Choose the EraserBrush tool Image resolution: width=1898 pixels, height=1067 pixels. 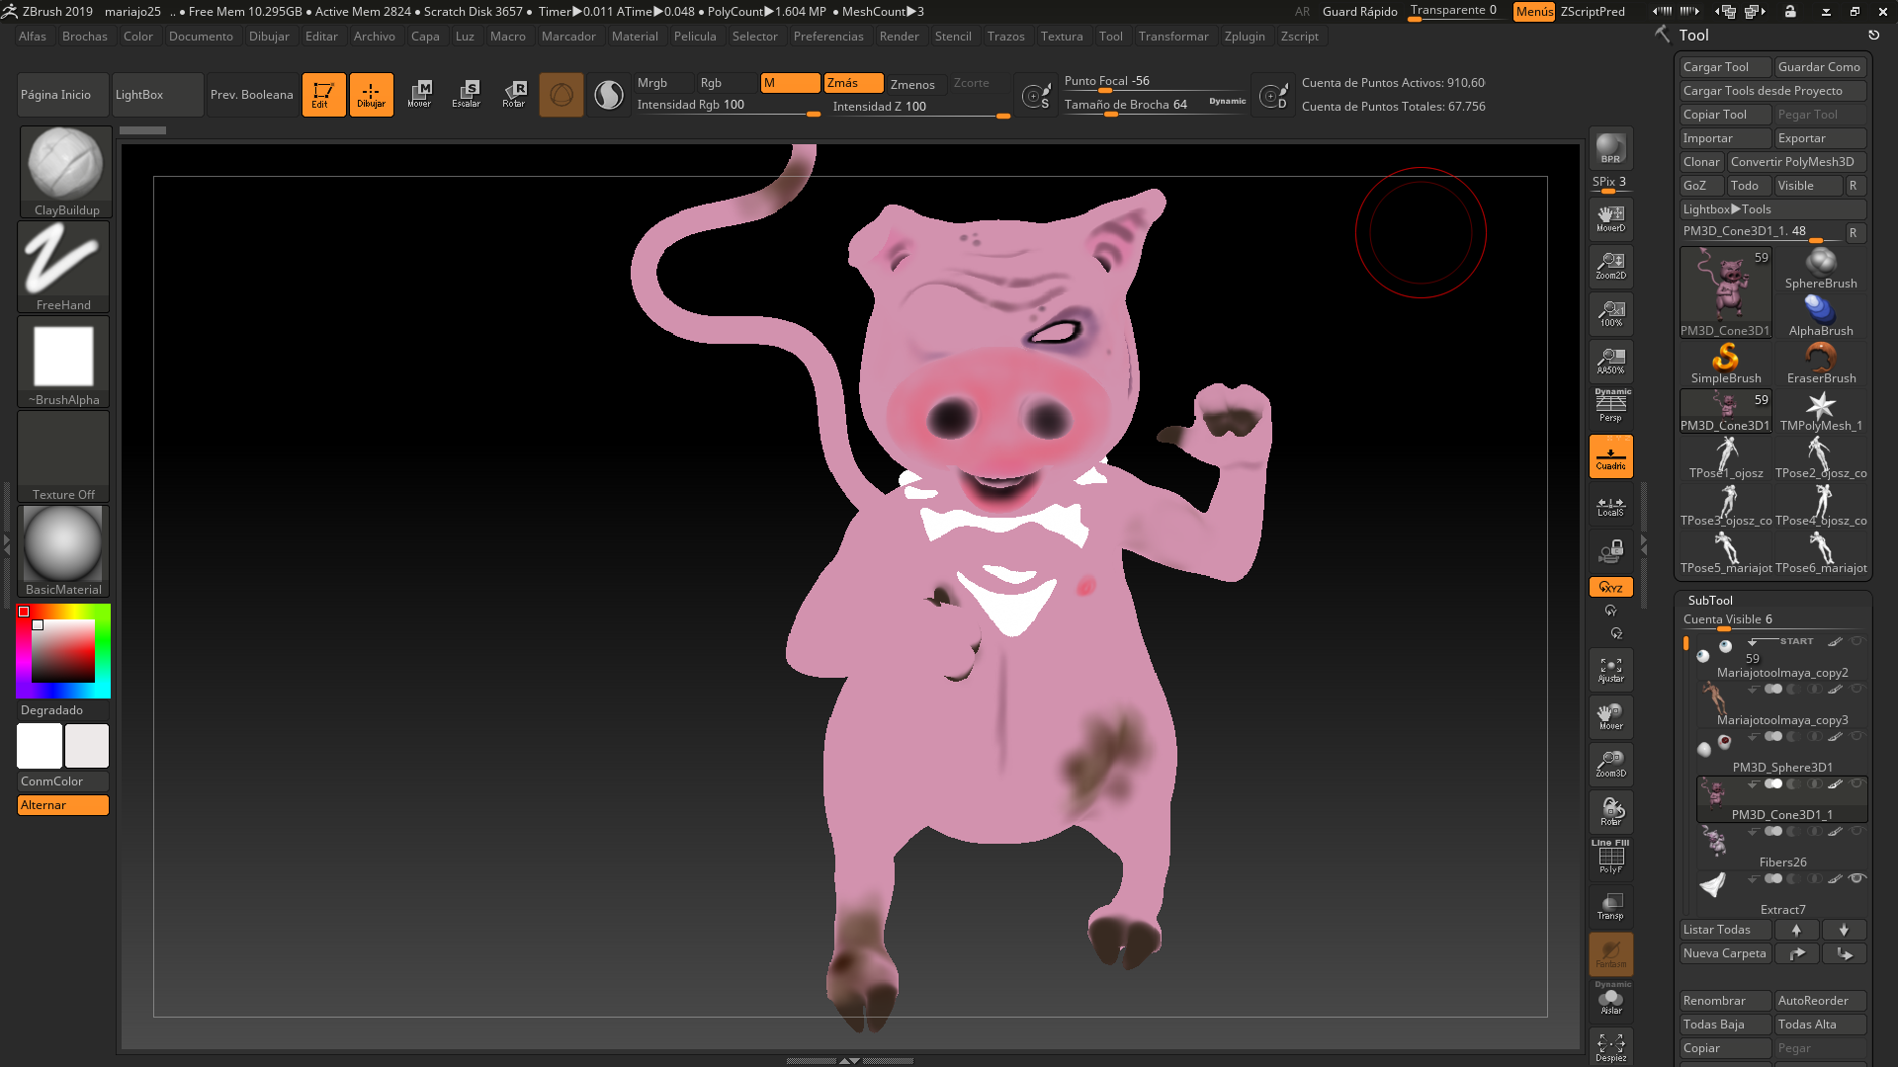pyautogui.click(x=1821, y=363)
